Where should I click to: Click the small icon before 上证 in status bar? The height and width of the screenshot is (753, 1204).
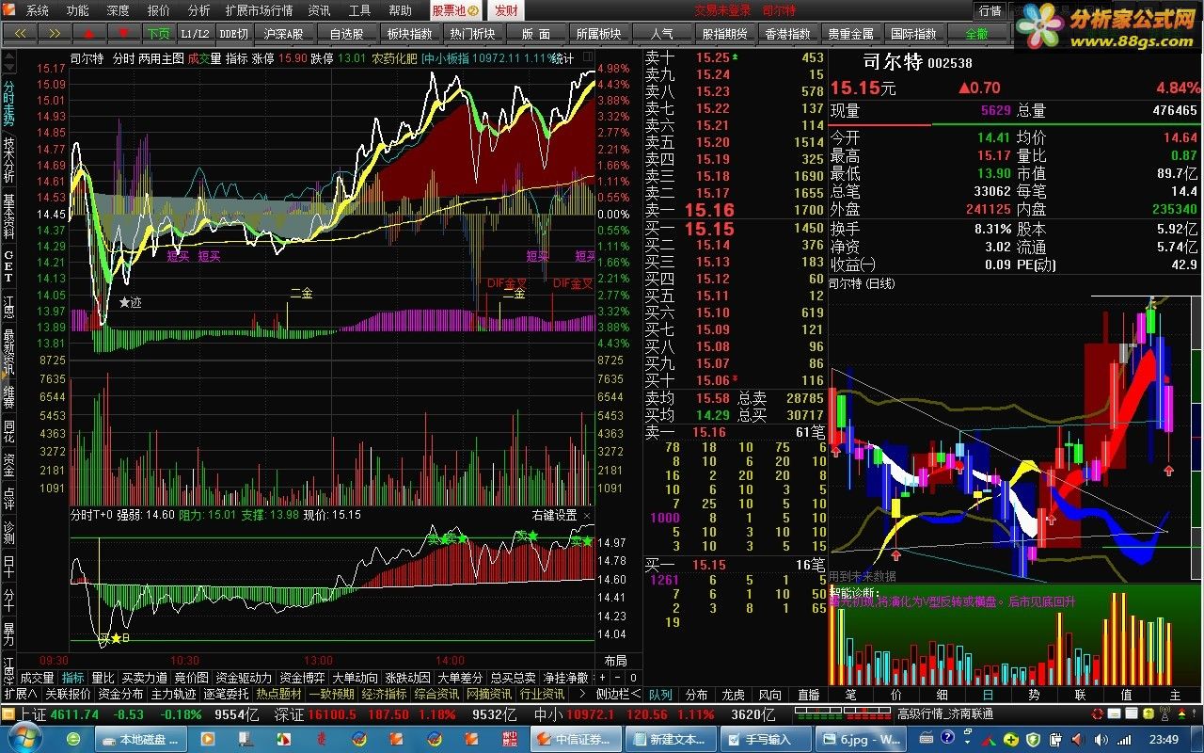coord(8,714)
